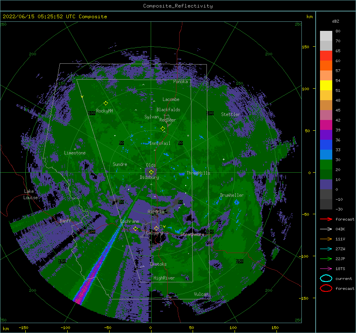The image size is (356, 333).
Task: Select the yellow diamond marker below RedDeer
Action: pos(163,129)
